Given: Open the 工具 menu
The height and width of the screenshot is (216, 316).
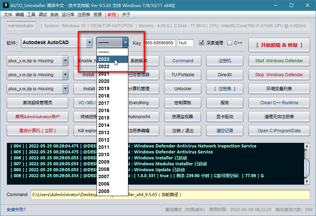Looking at the screenshot, I should click(x=31, y=14).
